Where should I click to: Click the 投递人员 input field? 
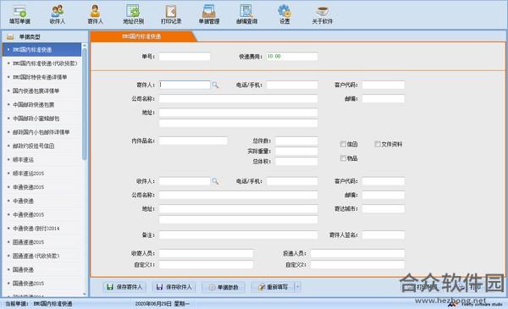tap(357, 253)
